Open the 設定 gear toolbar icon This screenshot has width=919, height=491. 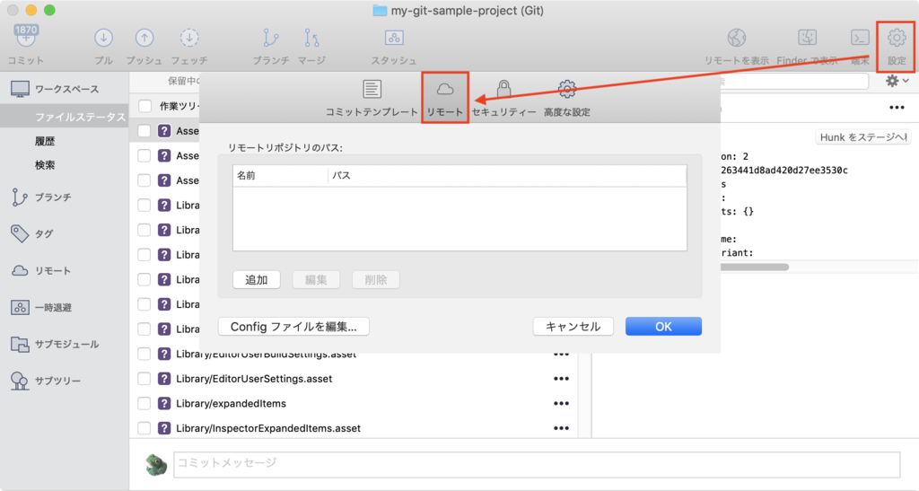point(897,38)
